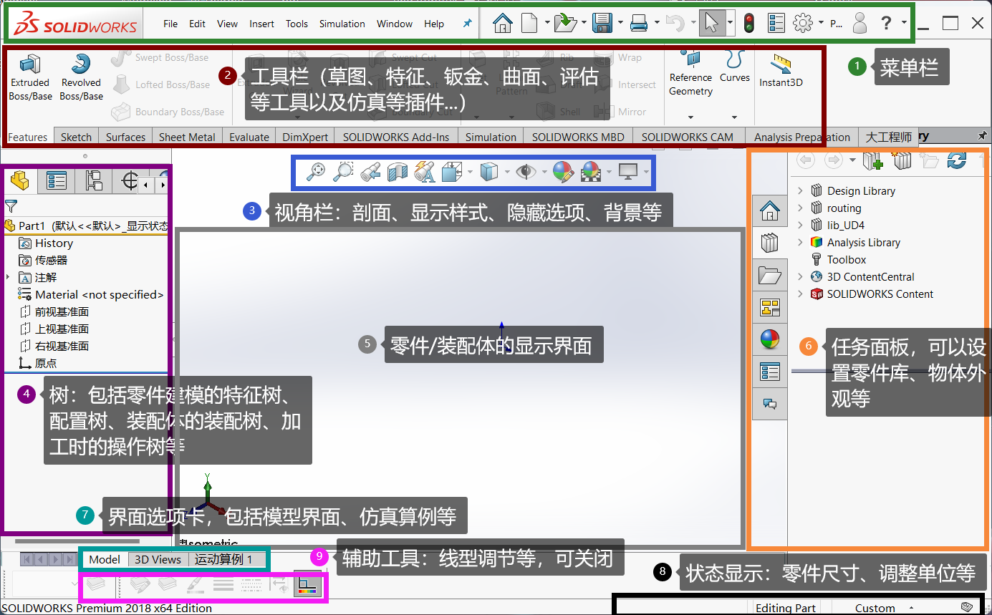
Task: Open dropdown arrow beside Options gear
Action: [821, 24]
